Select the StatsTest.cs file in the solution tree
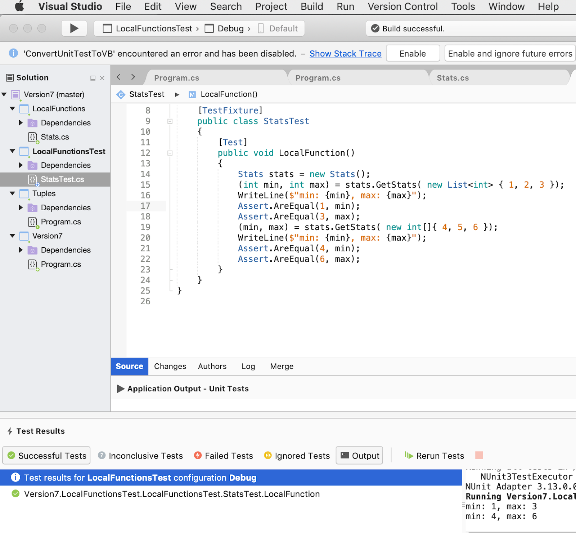The image size is (576, 533). coord(55,179)
